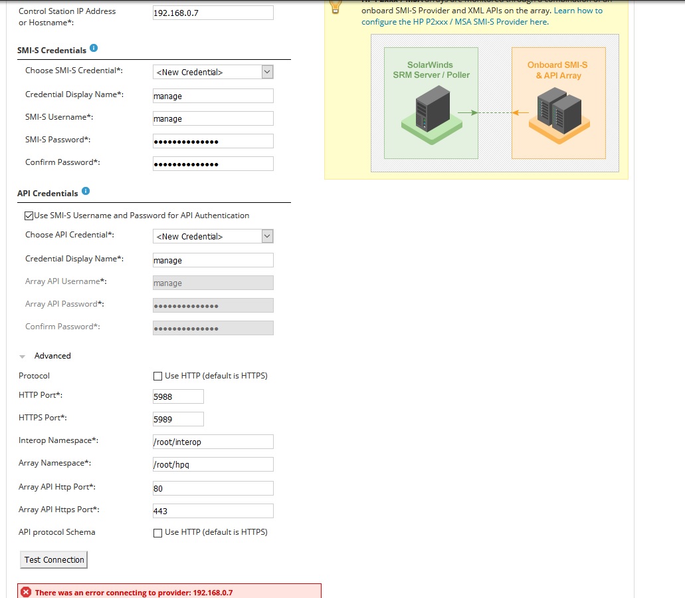Click the SMI-S Username field
This screenshot has width=685, height=598.
click(x=213, y=118)
